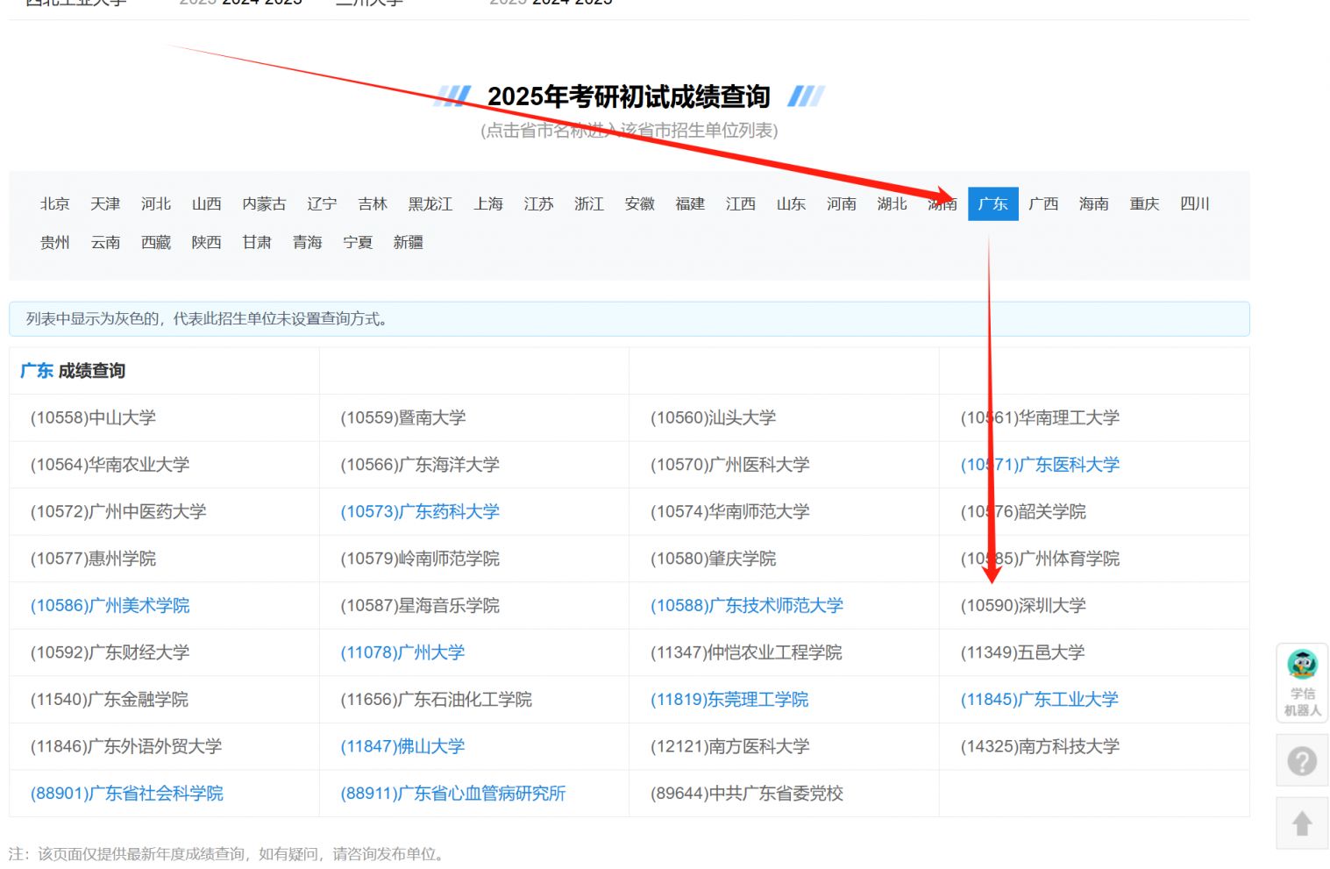
Task: Select the 河北 province tab
Action: coord(156,203)
